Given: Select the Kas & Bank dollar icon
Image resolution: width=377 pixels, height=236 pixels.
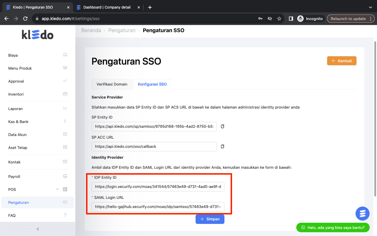Looking at the screenshot, I should pos(65,121).
